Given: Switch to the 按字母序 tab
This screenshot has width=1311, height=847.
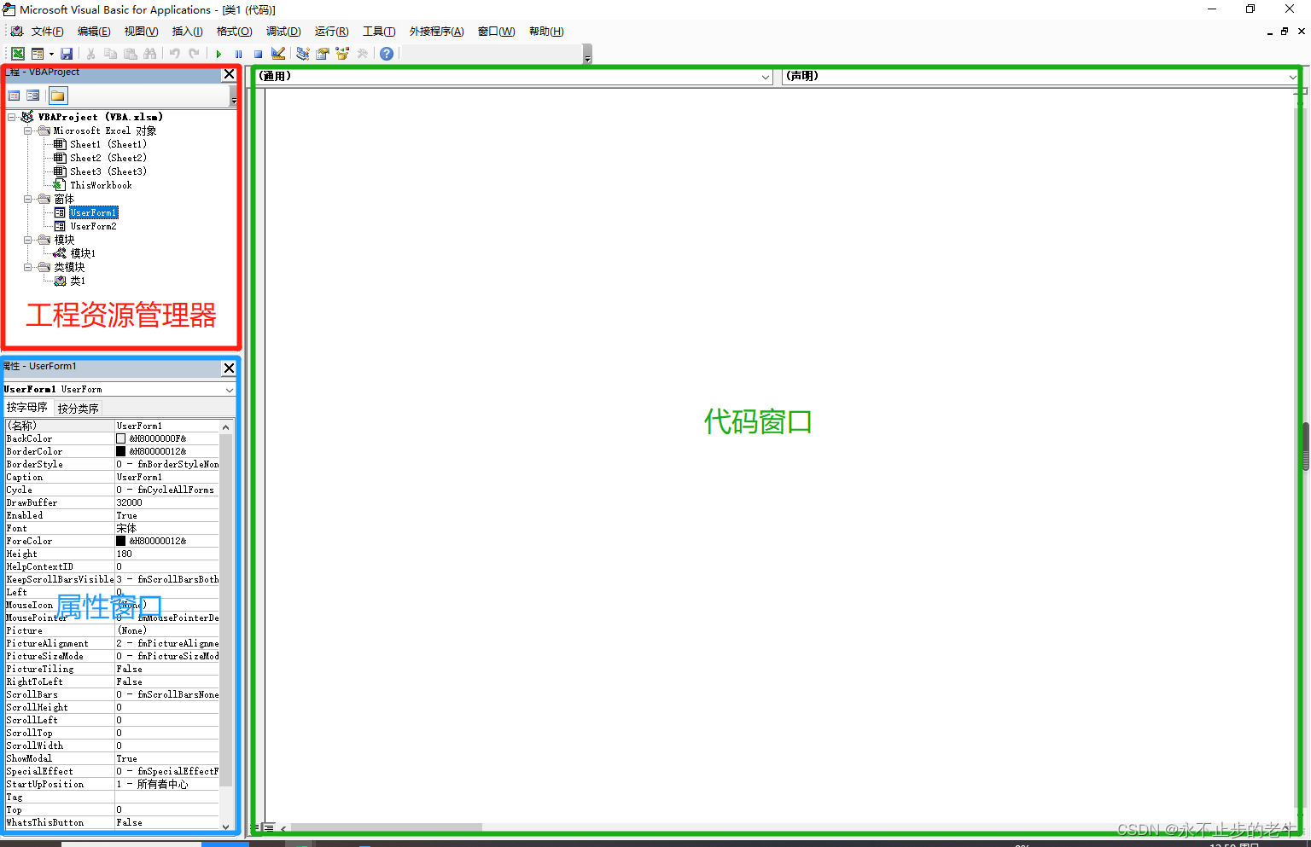Looking at the screenshot, I should coord(27,408).
